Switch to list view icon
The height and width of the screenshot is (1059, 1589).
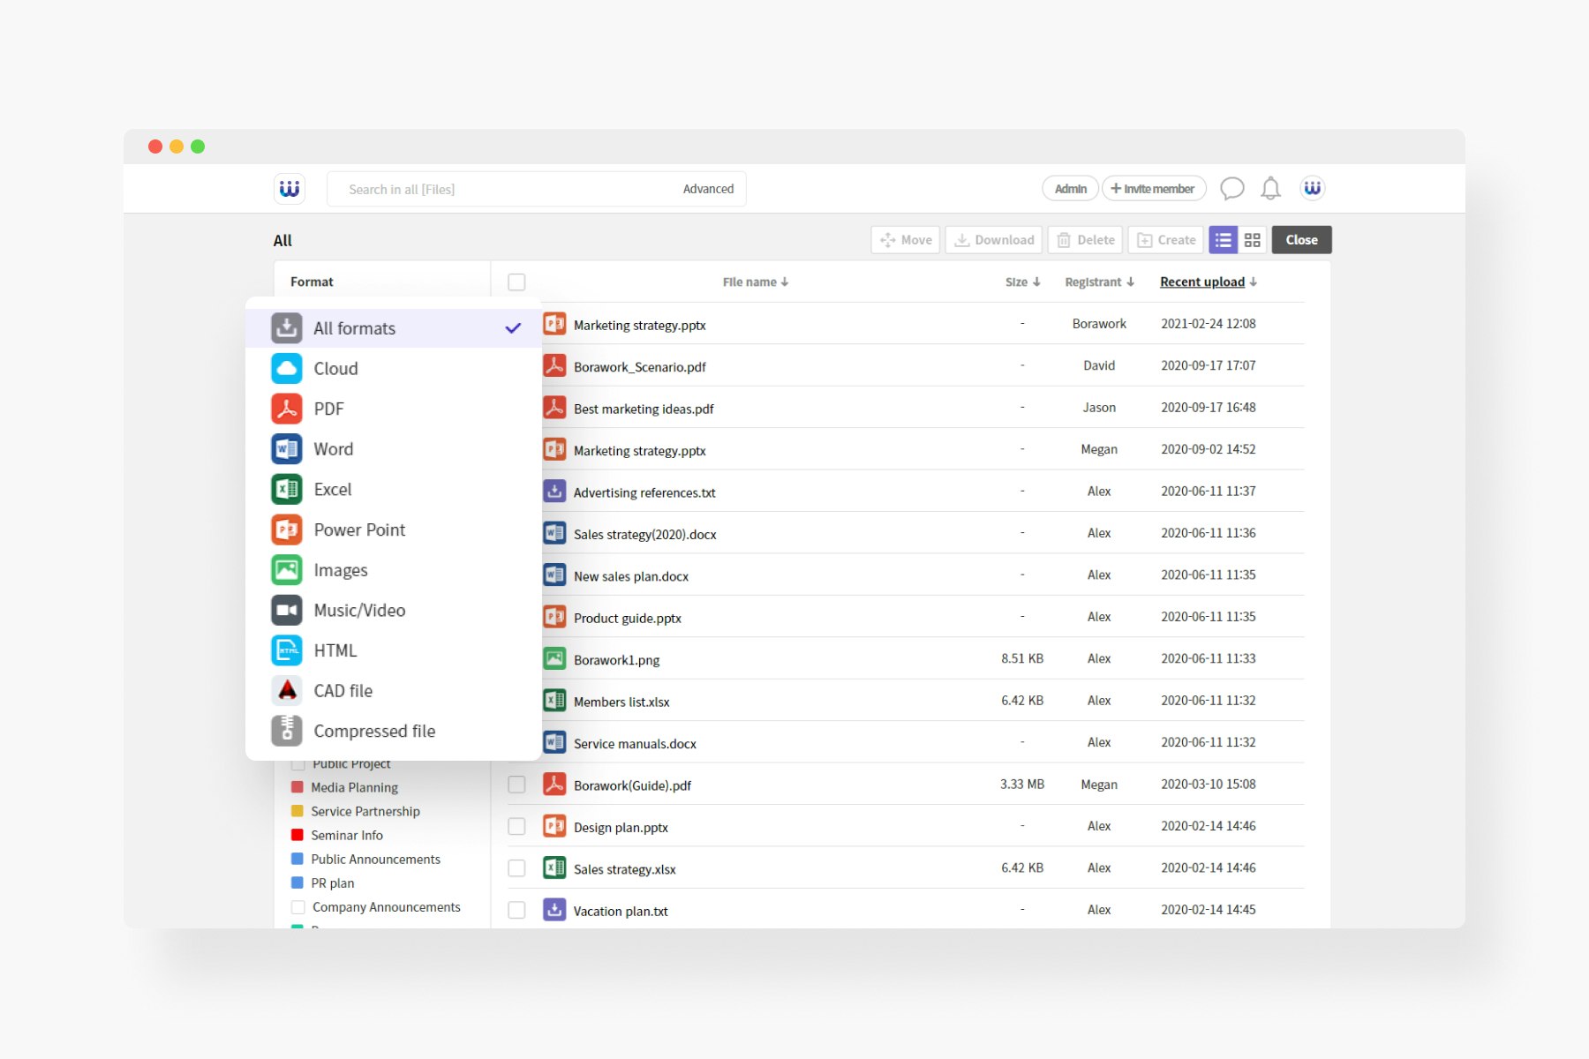coord(1223,240)
